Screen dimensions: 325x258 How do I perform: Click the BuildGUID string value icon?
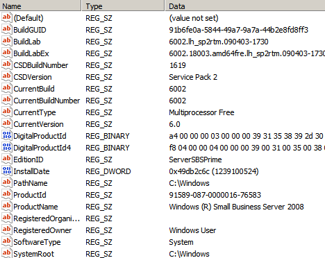(x=7, y=29)
